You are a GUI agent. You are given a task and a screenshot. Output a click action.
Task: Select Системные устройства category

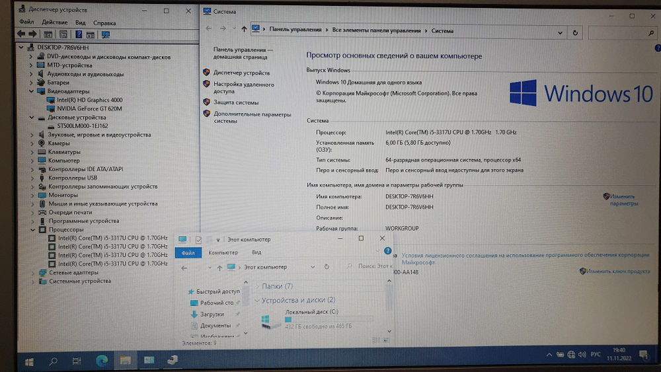80,281
